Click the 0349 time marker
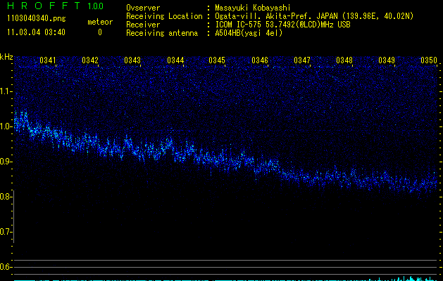The height and width of the screenshot is (281, 443). [387, 61]
